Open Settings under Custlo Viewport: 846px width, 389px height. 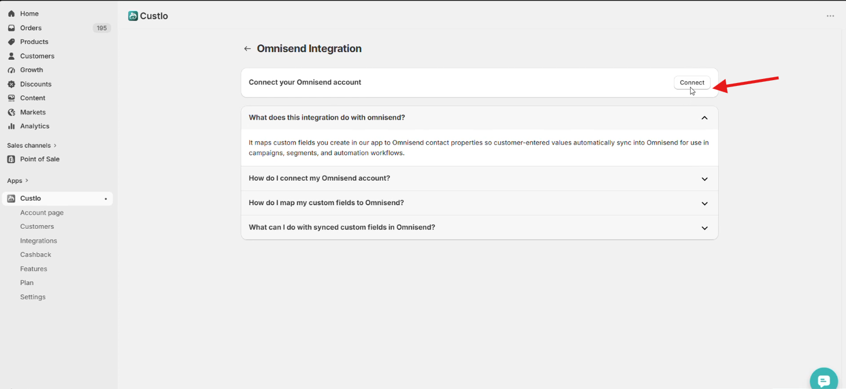pyautogui.click(x=33, y=297)
